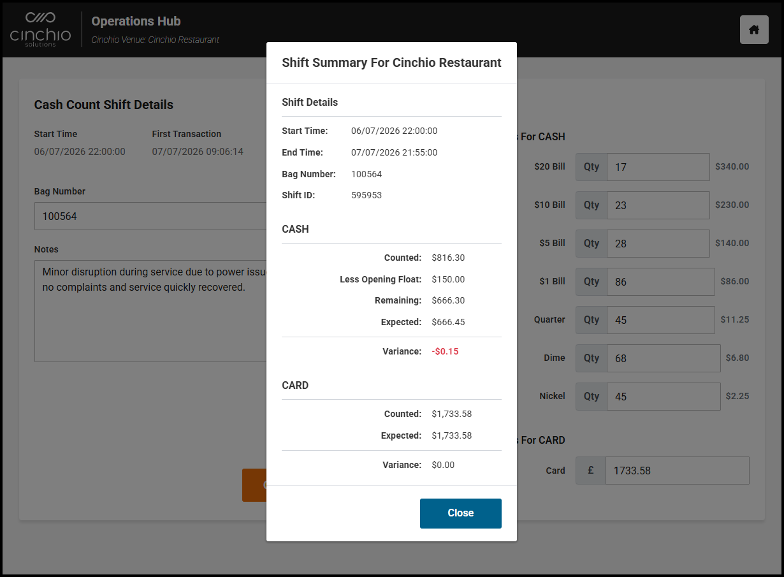The height and width of the screenshot is (577, 784).
Task: Edit the $1 Bill quantity field
Action: (660, 282)
